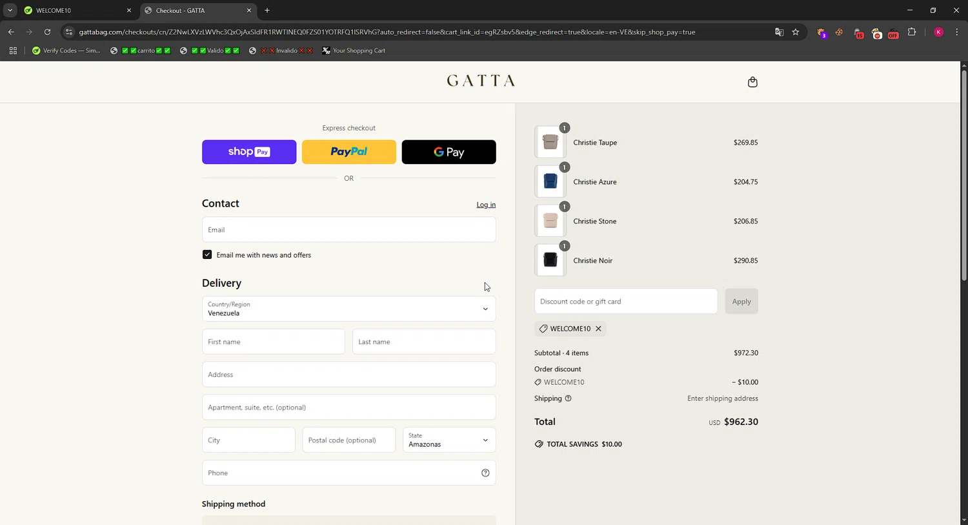Open the Verify Codes bookmark

pyautogui.click(x=66, y=50)
